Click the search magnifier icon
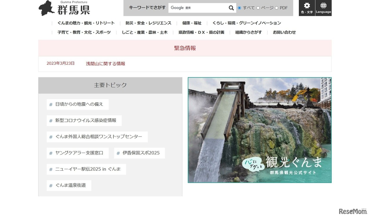371x218 pixels. pyautogui.click(x=231, y=8)
